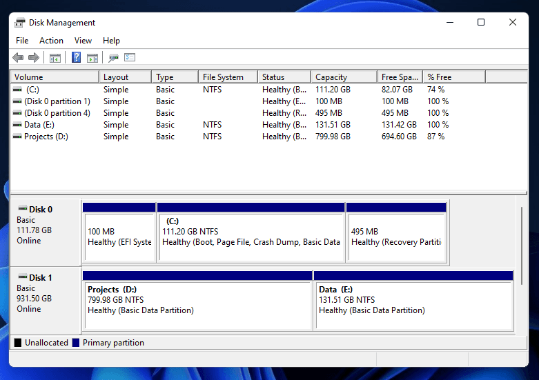Toggle the Show/Hide Action Pane icon
This screenshot has height=380, width=539.
click(x=92, y=58)
